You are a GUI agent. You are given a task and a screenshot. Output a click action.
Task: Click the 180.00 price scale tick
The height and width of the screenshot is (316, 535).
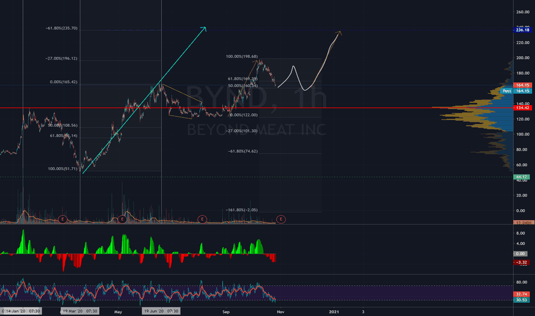click(523, 73)
